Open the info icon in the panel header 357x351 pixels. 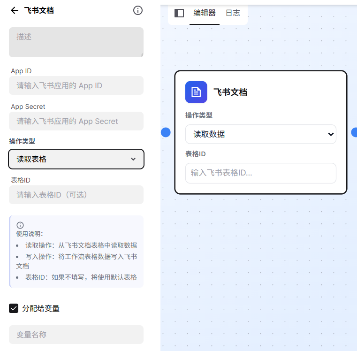pos(138,10)
